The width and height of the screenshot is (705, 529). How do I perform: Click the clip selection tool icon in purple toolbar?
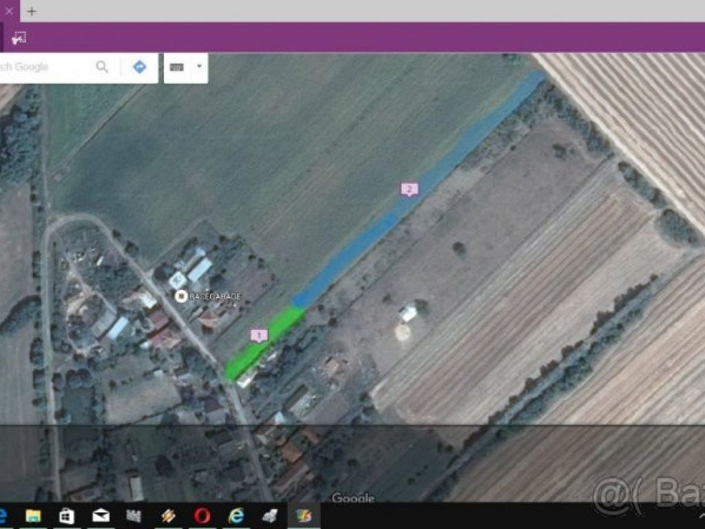pos(19,38)
